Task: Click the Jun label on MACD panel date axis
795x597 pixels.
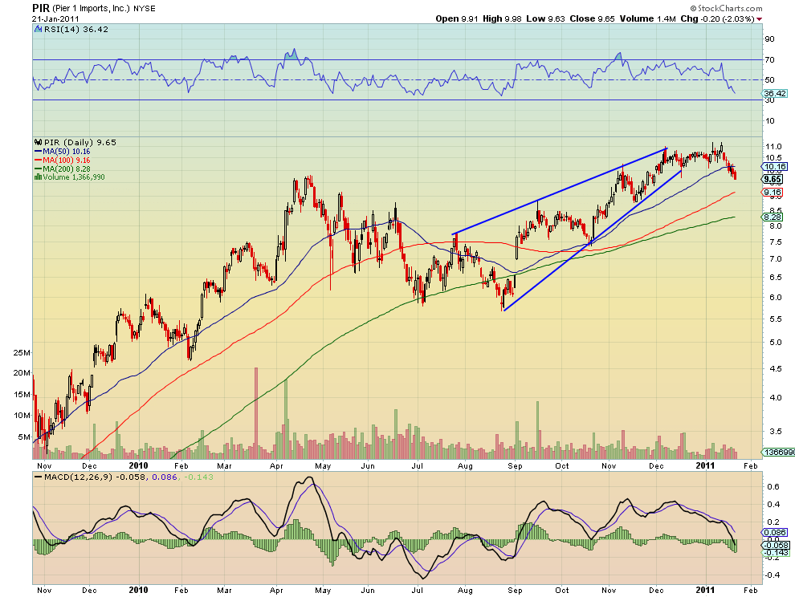Action: [x=368, y=590]
